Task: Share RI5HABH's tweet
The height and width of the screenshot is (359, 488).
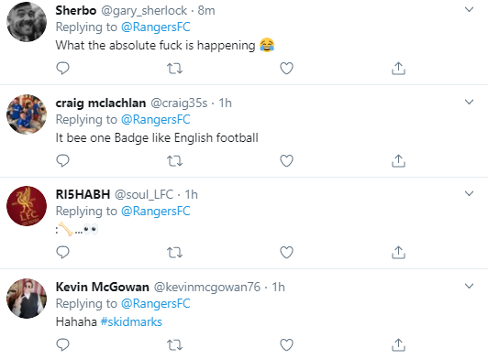Action: tap(398, 253)
